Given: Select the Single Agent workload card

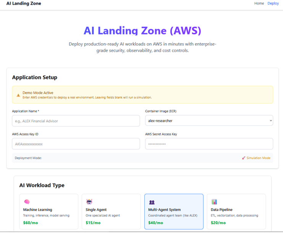Looking at the screenshot, I should click(x=111, y=212).
